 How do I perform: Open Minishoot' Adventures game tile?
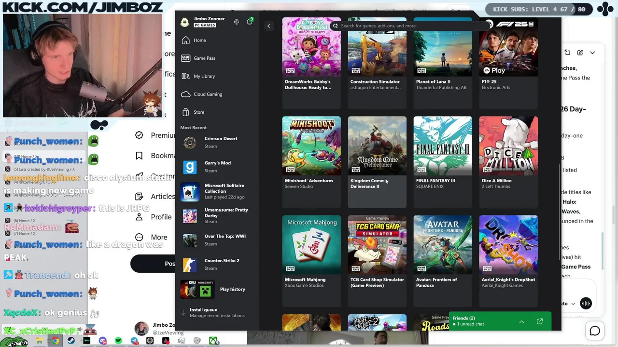[311, 162]
